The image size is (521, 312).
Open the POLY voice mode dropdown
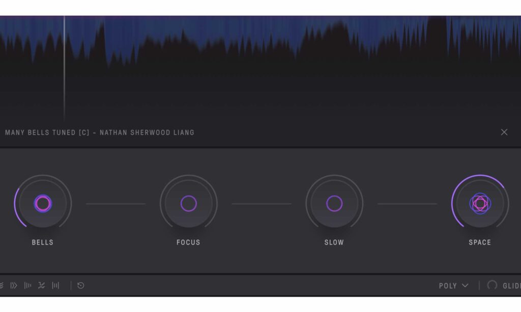click(x=448, y=286)
